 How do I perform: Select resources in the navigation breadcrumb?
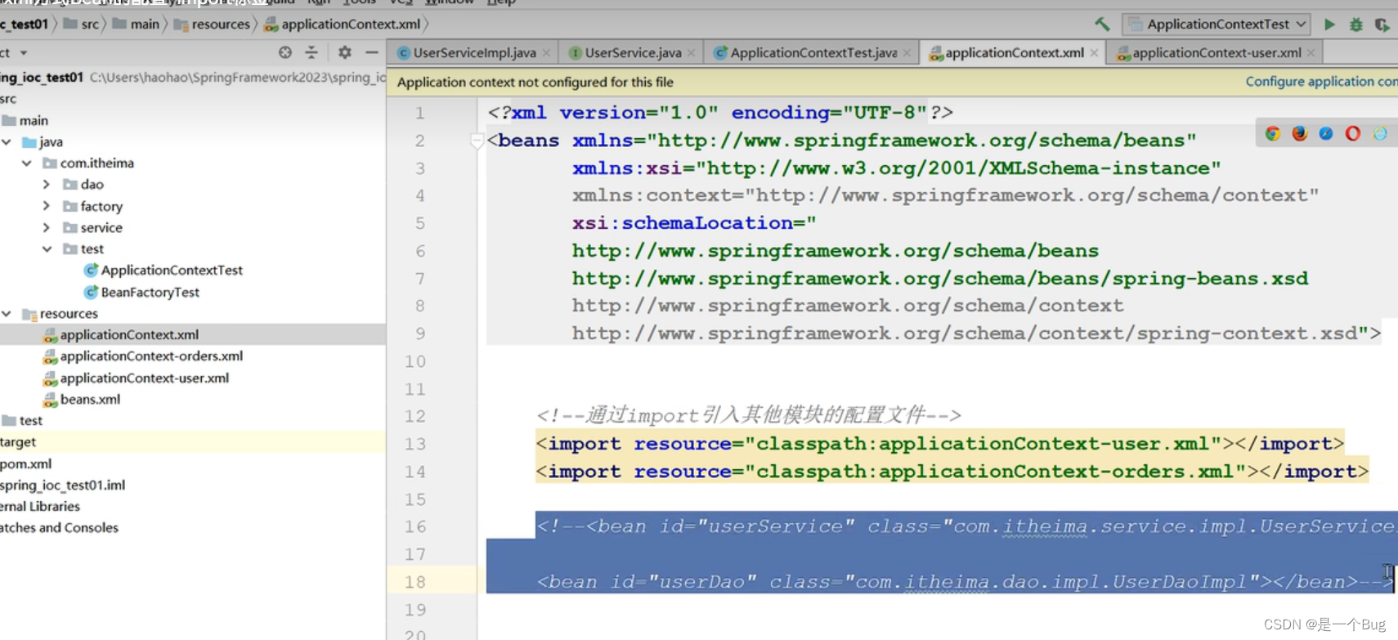point(212,25)
